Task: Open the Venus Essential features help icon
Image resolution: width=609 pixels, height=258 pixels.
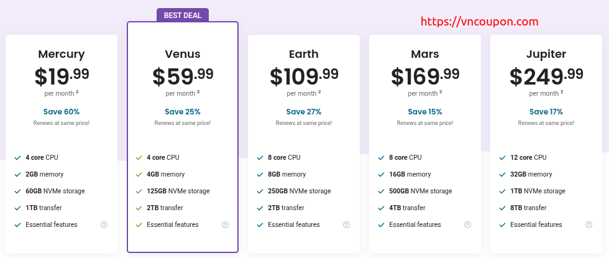Action: click(225, 224)
